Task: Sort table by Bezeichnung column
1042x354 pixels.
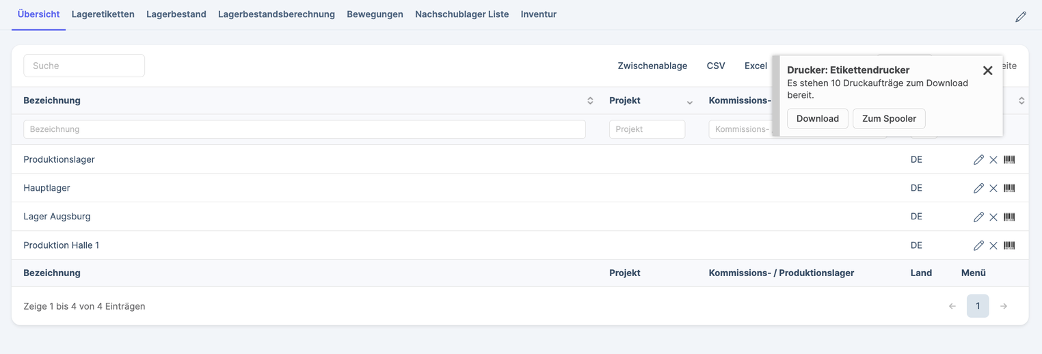Action: point(590,100)
